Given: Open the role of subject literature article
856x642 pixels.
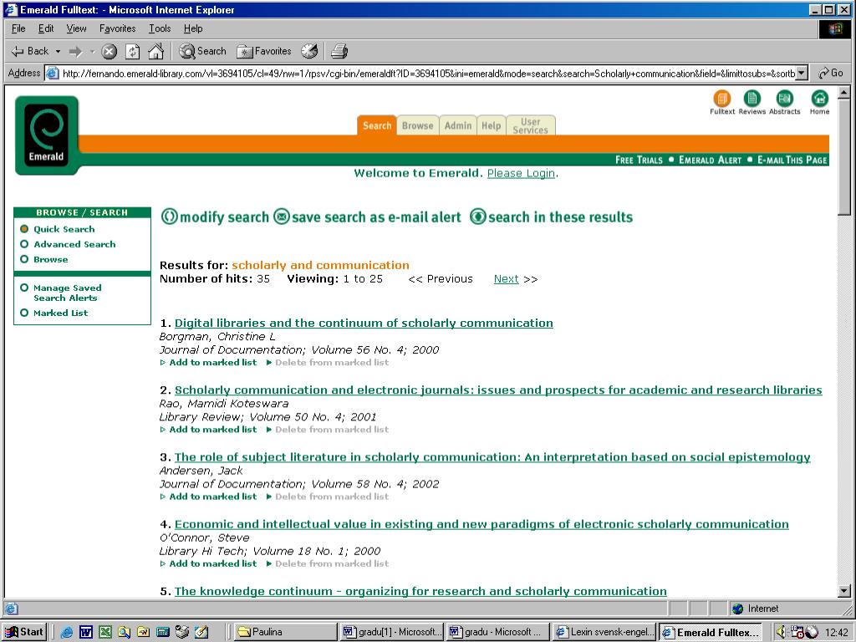Looking at the screenshot, I should 492,457.
